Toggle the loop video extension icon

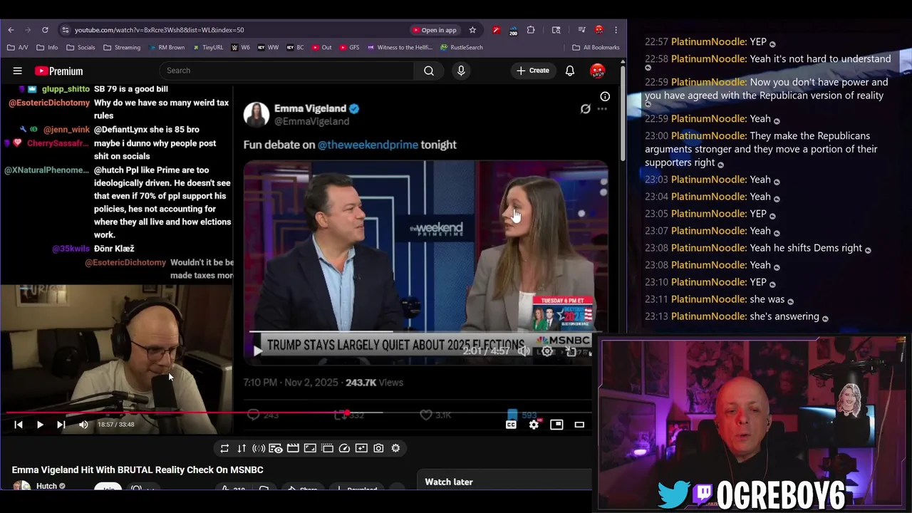point(224,448)
